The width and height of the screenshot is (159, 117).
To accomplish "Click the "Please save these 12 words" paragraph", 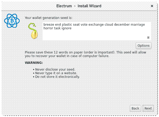I will click(x=86, y=54).
